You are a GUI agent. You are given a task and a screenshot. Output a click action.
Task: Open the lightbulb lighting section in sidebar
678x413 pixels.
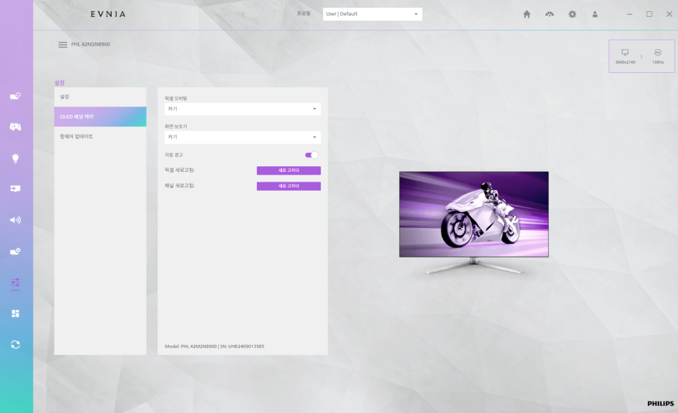click(x=15, y=158)
